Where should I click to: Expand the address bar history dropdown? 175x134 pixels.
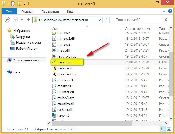(x=100, y=20)
